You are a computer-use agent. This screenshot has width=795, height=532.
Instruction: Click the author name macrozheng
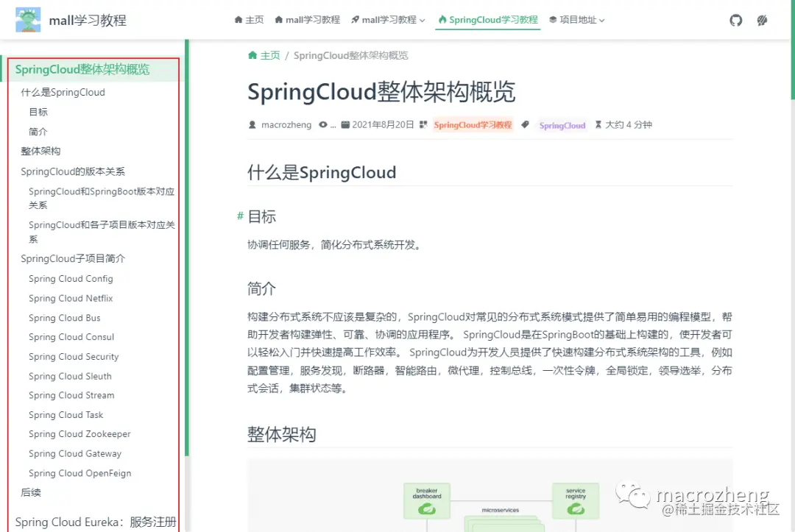point(286,124)
